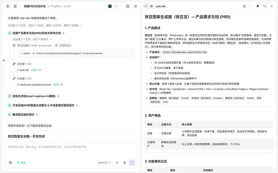Collapse the 创建产品需求文档(PRD) step
This screenshot has width=278, height=173.
(64, 33)
